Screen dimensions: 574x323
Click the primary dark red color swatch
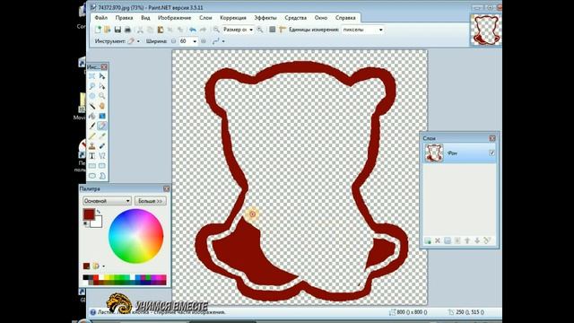click(89, 214)
